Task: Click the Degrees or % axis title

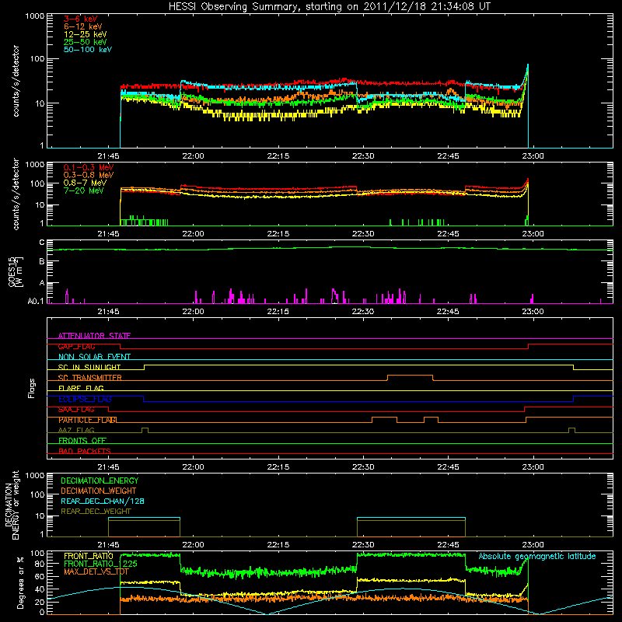Action: tap(20, 582)
